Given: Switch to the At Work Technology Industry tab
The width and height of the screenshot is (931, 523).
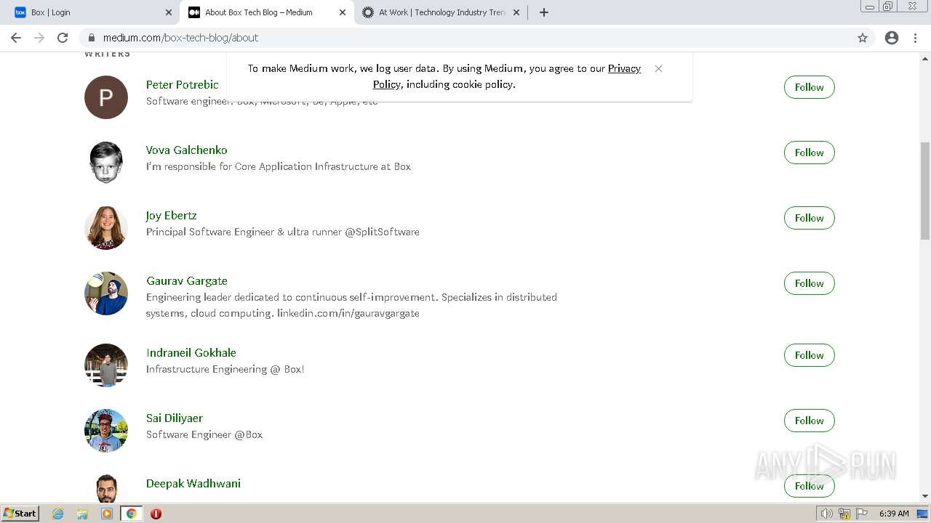Looking at the screenshot, I should [x=441, y=12].
